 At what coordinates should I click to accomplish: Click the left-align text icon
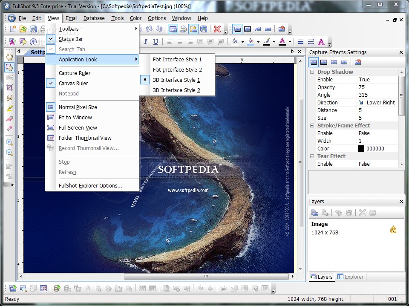click(x=170, y=42)
